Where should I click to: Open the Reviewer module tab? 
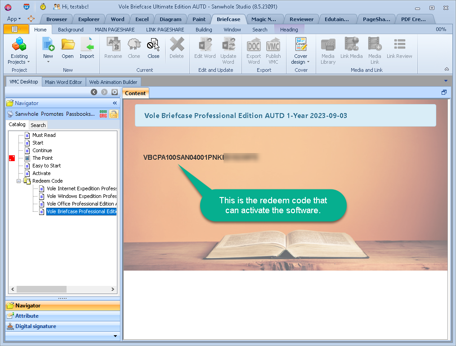point(302,19)
